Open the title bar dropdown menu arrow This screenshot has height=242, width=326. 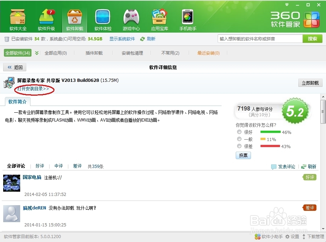(287, 5)
